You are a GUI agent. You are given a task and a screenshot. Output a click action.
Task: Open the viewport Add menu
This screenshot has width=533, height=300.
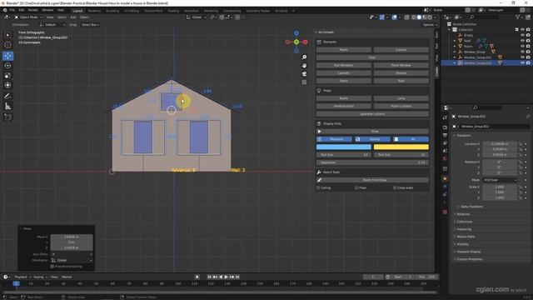pyautogui.click(x=73, y=17)
